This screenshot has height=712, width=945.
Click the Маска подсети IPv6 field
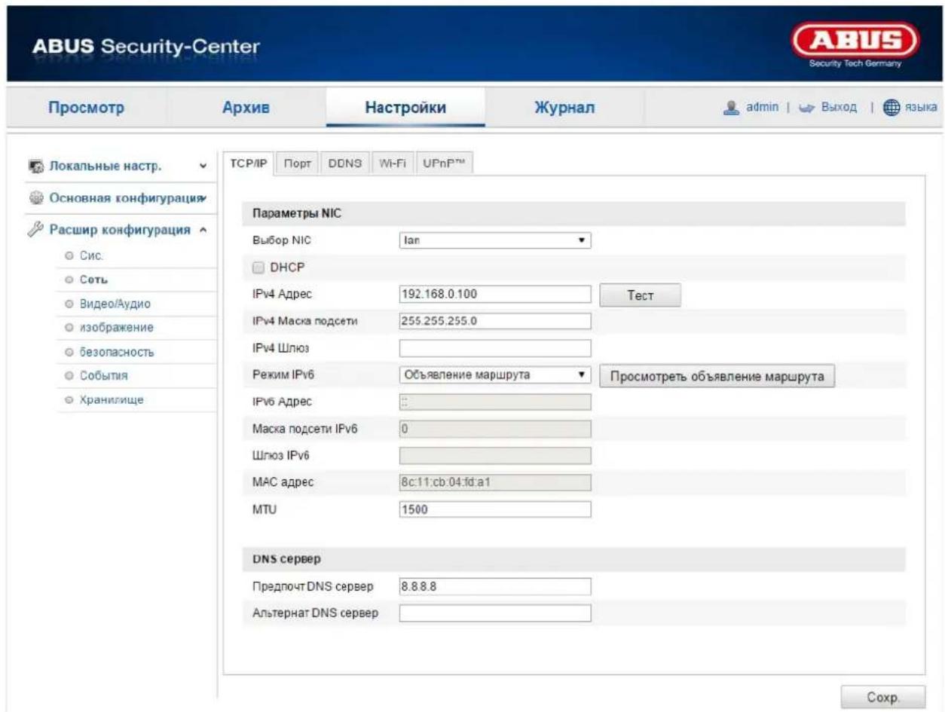tap(494, 429)
